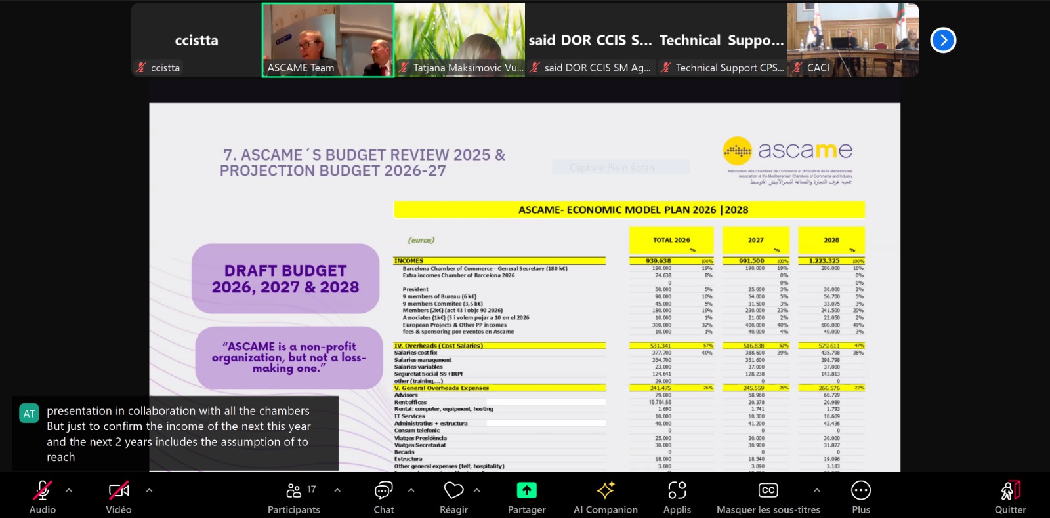This screenshot has width=1050, height=518.
Task: Click the live caption text box
Action: point(176,433)
